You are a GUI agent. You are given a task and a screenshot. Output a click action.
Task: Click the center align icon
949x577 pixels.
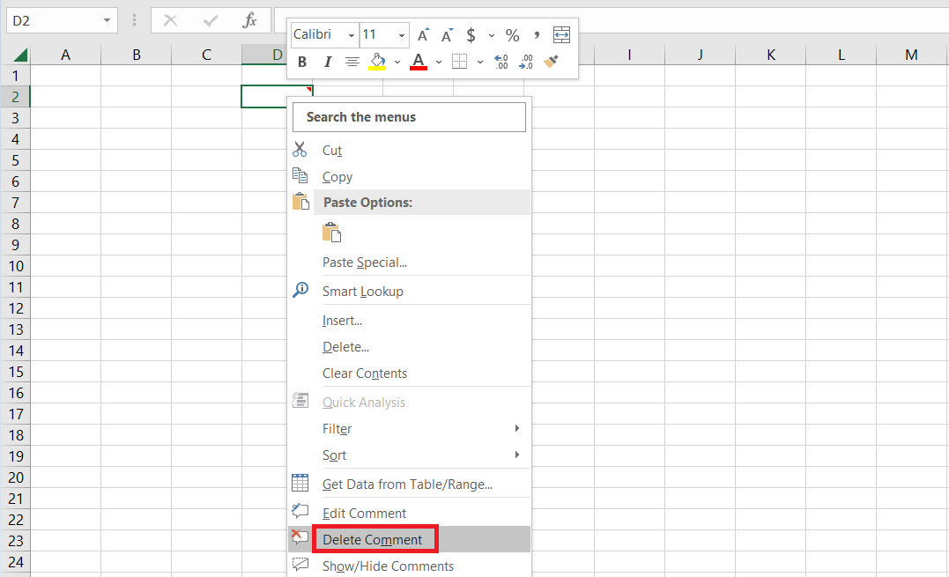352,62
